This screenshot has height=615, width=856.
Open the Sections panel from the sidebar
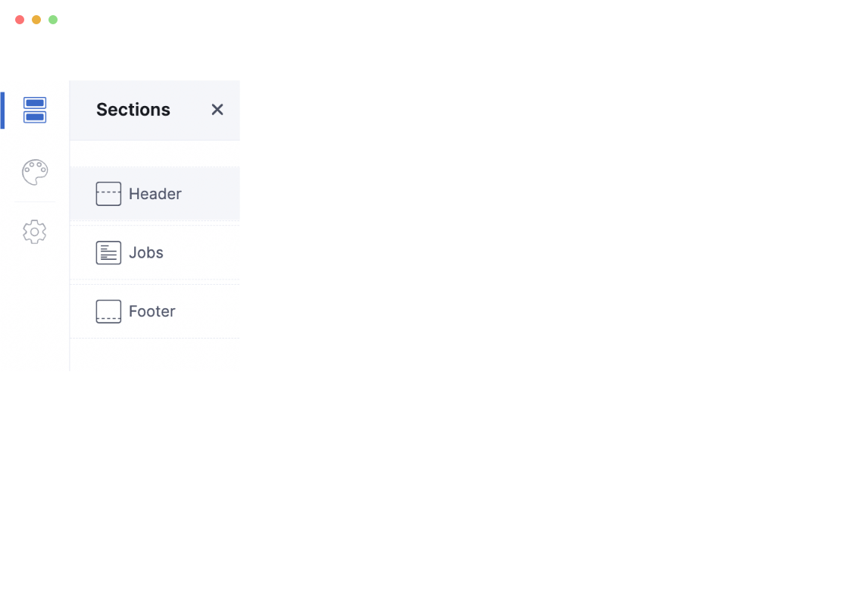click(x=35, y=110)
